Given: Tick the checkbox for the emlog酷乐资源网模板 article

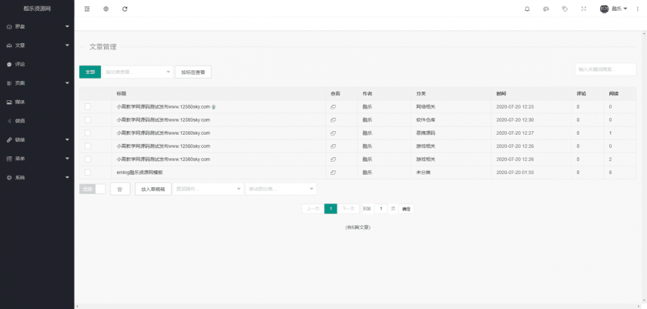Looking at the screenshot, I should (88, 172).
